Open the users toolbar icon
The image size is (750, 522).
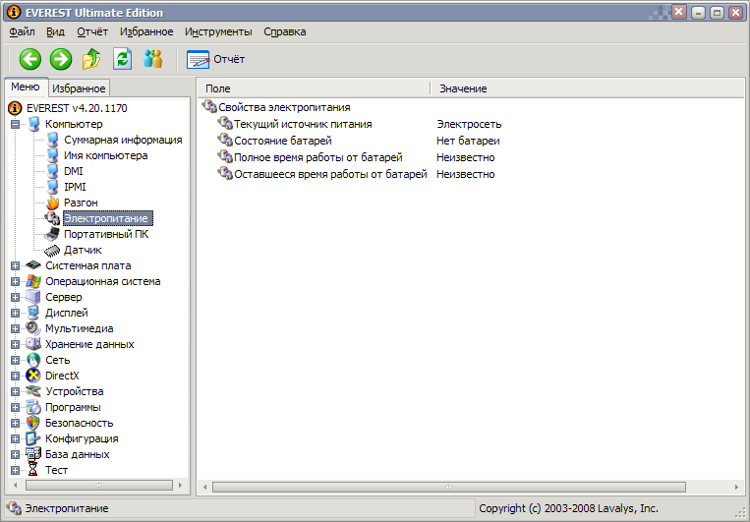[x=153, y=59]
